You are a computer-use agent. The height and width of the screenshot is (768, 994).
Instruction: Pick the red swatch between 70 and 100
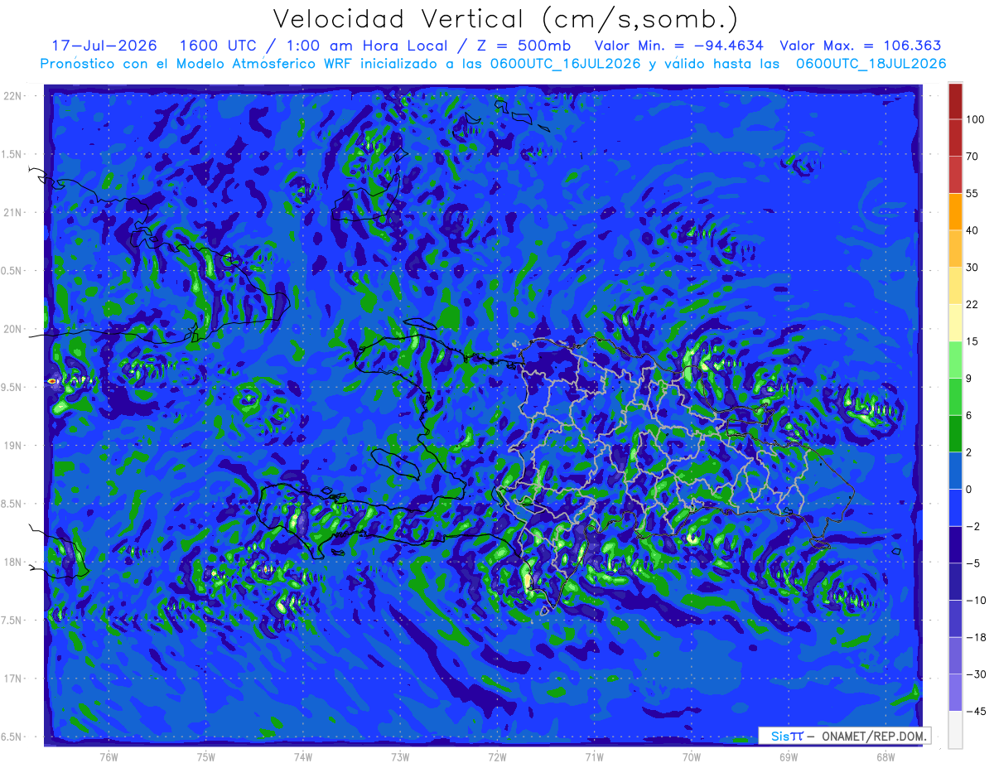(955, 138)
